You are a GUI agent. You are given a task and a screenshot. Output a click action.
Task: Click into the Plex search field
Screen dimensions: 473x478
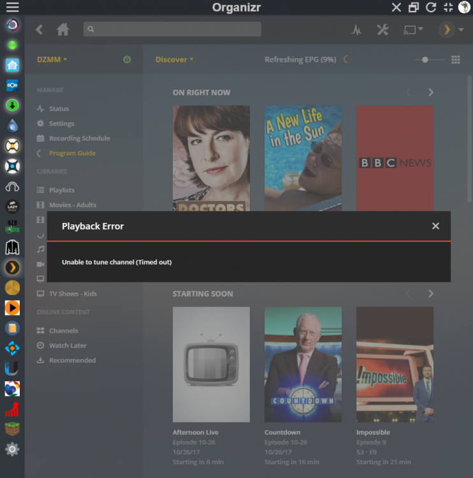point(172,29)
